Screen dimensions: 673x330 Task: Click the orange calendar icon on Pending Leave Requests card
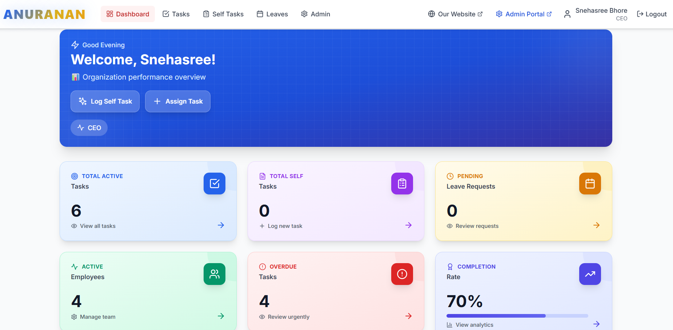pos(590,184)
